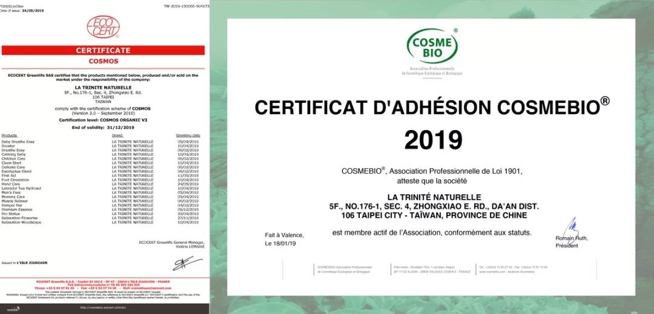Select the Relaxation-Woodscape product row
654x314 pixels.
point(101,222)
